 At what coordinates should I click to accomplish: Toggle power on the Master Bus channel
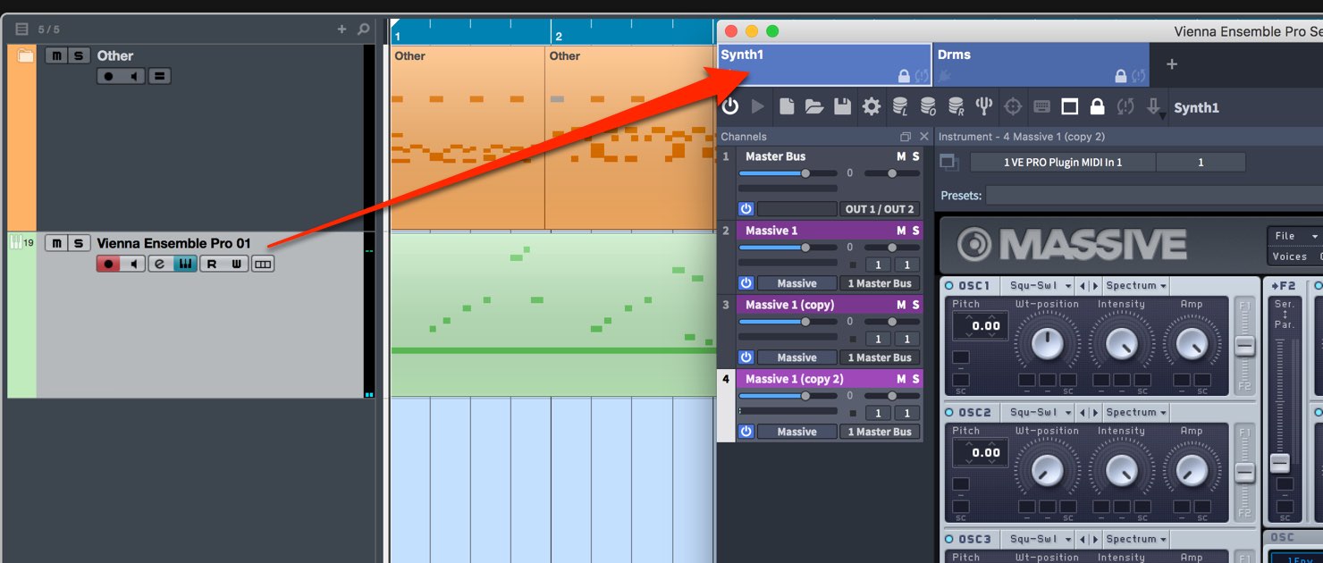(746, 209)
